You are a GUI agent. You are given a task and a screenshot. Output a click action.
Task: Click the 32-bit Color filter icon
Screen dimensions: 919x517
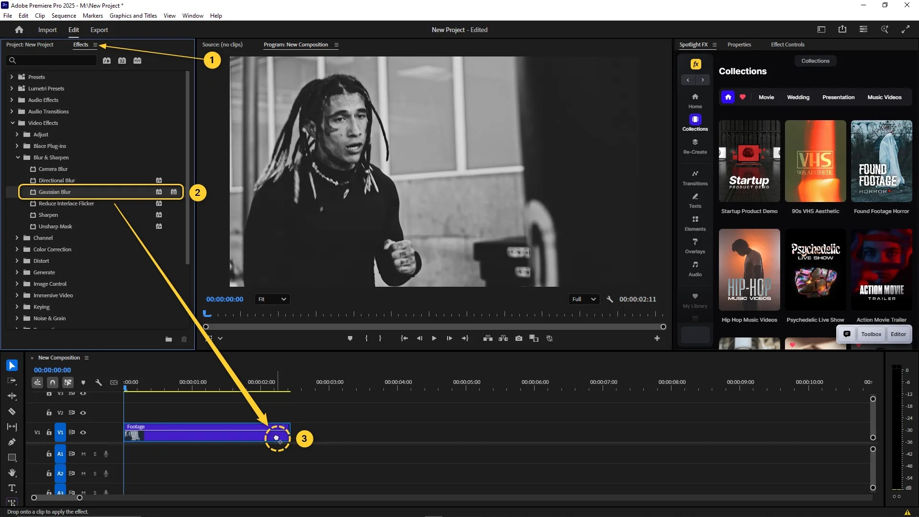[x=122, y=61]
